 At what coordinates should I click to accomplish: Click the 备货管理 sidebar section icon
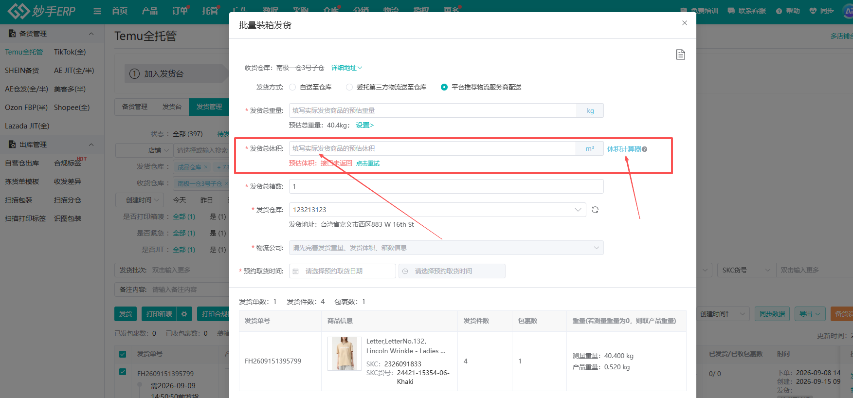[12, 34]
